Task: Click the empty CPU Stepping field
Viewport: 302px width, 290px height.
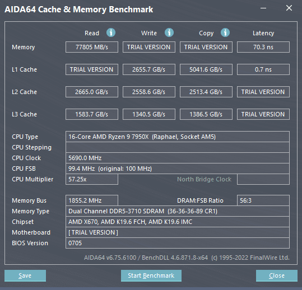Action: coord(178,147)
